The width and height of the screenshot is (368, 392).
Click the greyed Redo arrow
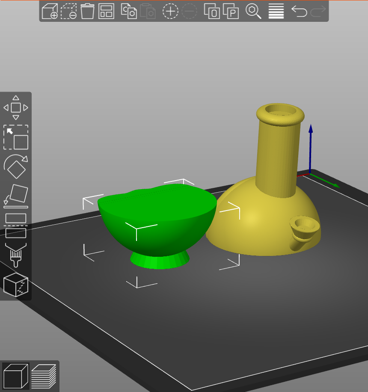coord(318,11)
